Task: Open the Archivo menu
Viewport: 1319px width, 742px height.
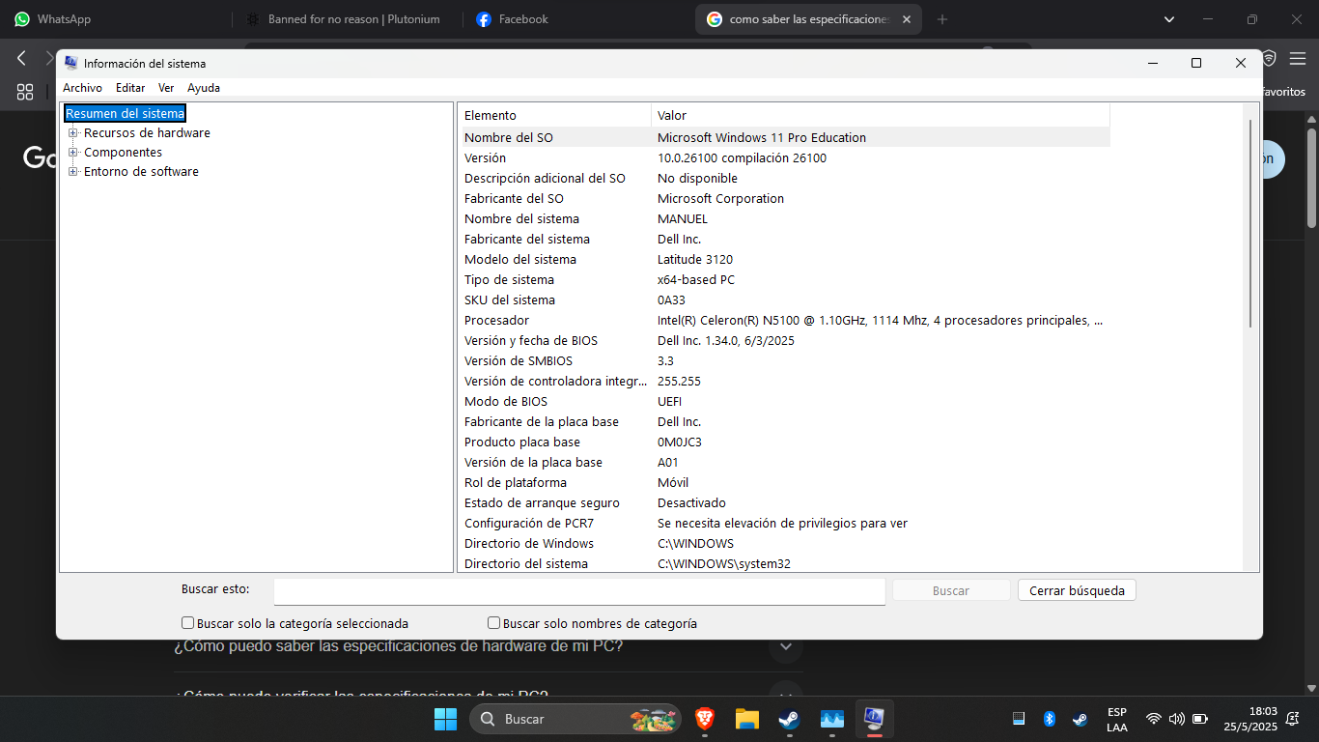Action: (82, 88)
